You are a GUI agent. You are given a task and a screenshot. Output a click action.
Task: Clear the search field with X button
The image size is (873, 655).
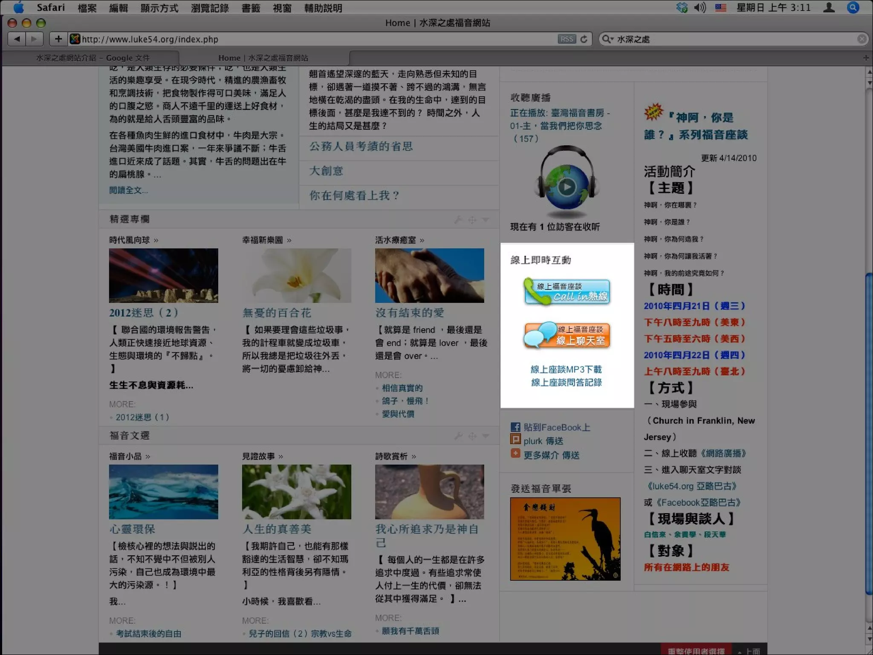(861, 39)
